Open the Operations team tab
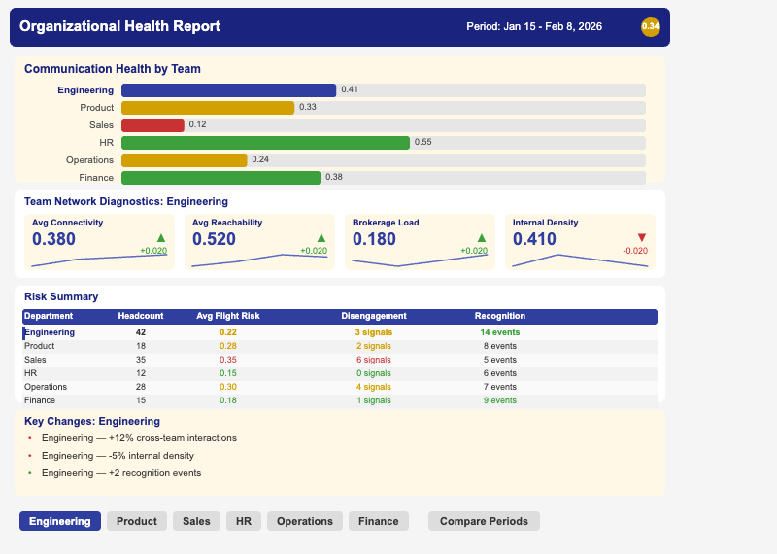 pos(305,521)
